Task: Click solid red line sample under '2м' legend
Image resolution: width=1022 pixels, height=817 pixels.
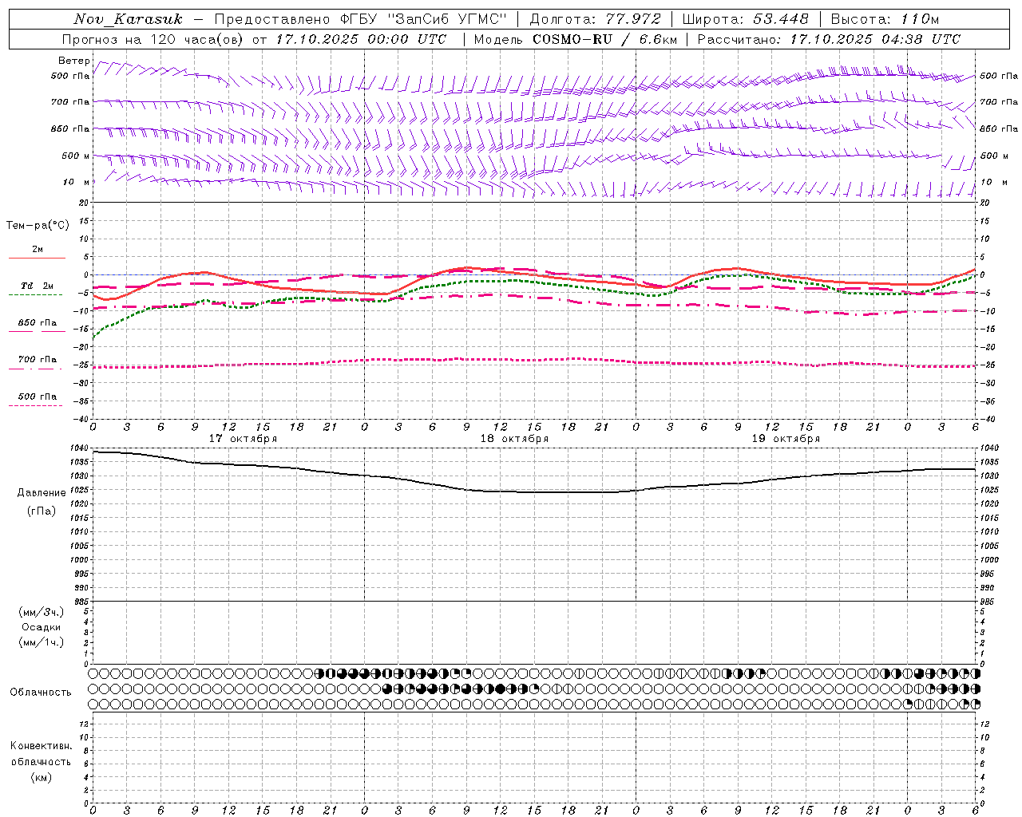Action: pos(37,258)
